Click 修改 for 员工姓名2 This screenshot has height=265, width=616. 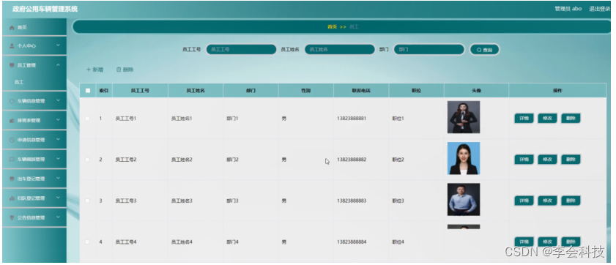(x=547, y=160)
